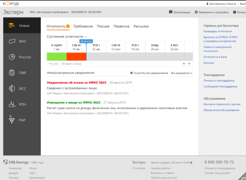The image size is (246, 180).
Task: Open Фокус footer link
Action: 33,168
